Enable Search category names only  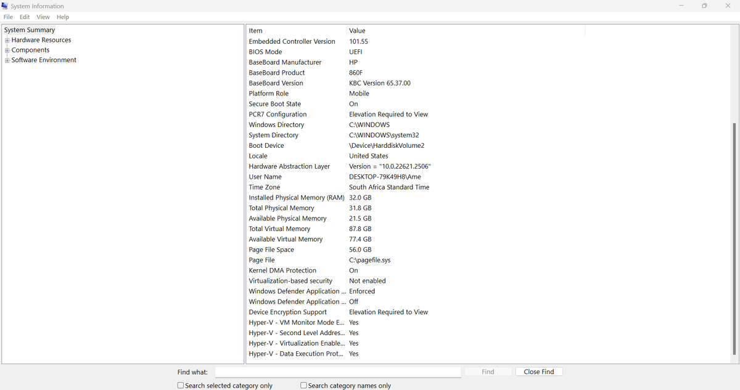[x=303, y=385]
